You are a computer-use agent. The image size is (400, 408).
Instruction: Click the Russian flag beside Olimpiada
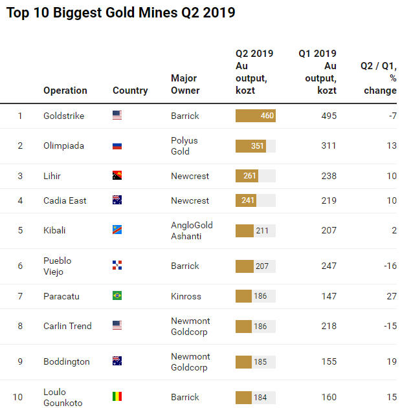[x=117, y=146]
